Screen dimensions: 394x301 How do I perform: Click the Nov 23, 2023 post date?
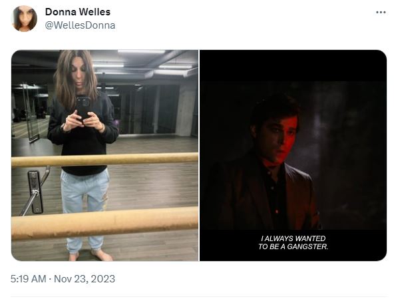coord(85,279)
